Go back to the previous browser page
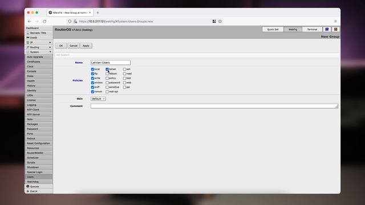 click(29, 22)
